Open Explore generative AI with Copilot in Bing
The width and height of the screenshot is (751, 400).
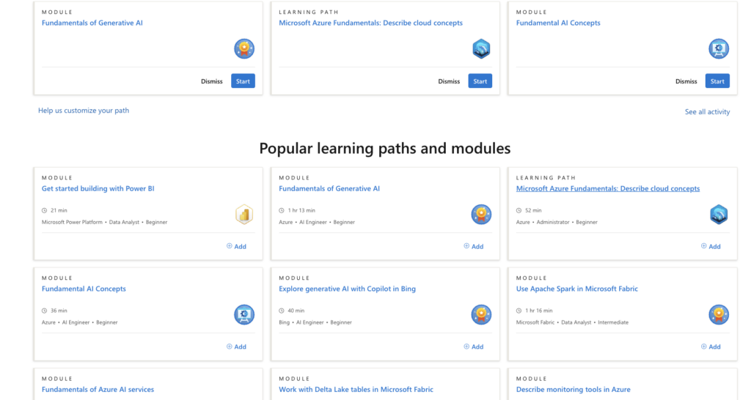[x=347, y=289]
